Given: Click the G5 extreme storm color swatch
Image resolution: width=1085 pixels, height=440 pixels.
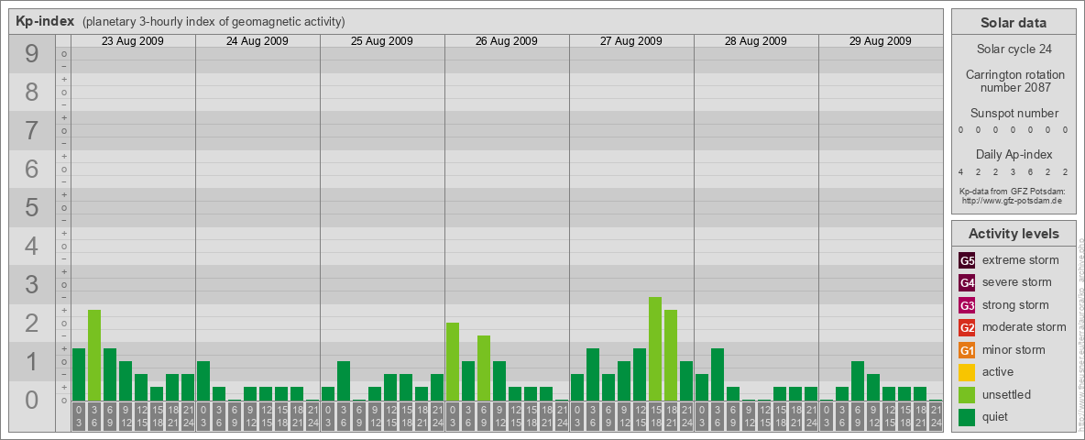Looking at the screenshot, I should point(967,261).
